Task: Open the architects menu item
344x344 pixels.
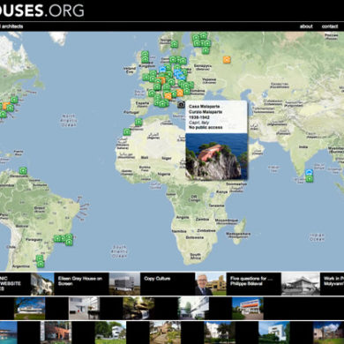Action: coord(12,26)
